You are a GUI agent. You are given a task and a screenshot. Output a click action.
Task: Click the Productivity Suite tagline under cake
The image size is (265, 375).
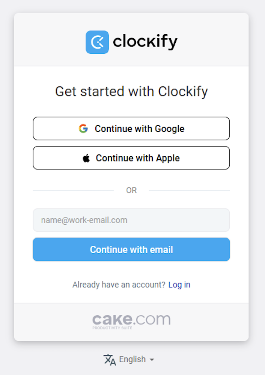(x=112, y=328)
